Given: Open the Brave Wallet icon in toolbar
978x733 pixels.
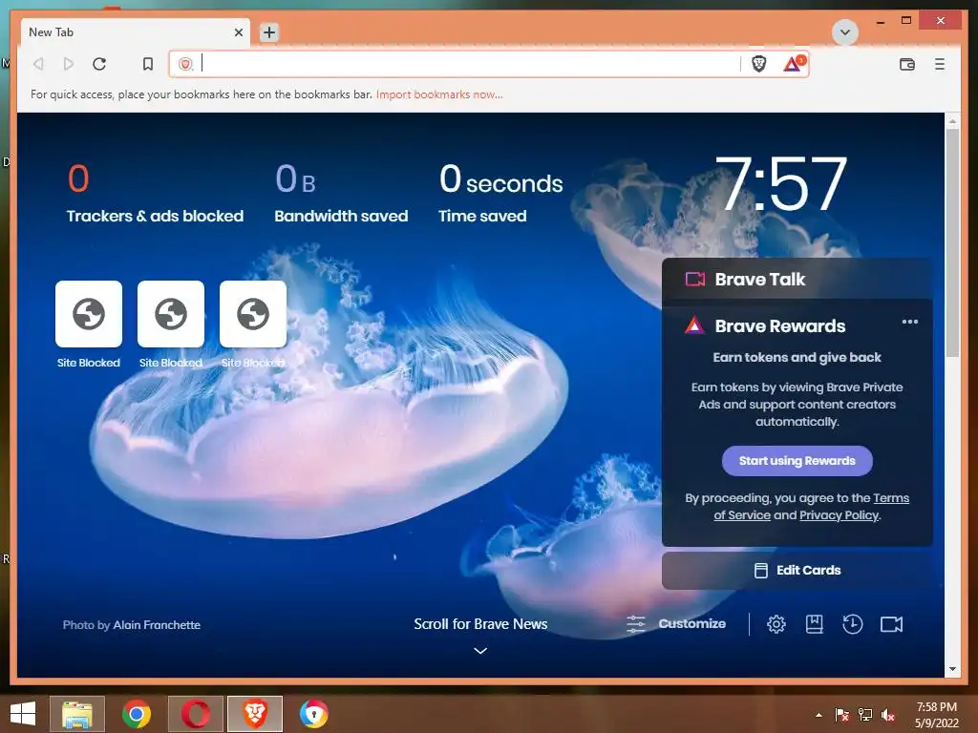Looking at the screenshot, I should click(907, 64).
